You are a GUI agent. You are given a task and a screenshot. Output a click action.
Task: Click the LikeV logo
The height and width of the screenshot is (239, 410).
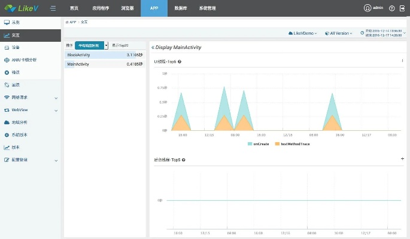click(x=22, y=8)
